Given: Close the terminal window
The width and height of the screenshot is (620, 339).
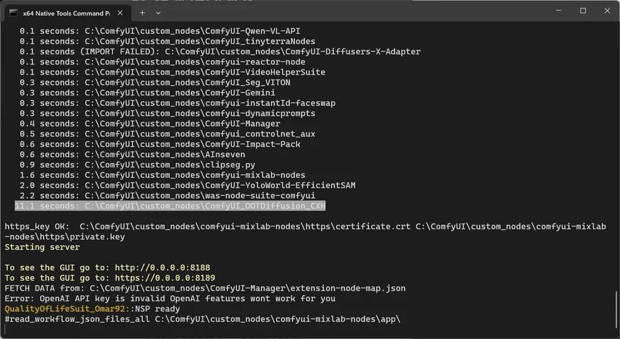Looking at the screenshot, I should point(607,11).
